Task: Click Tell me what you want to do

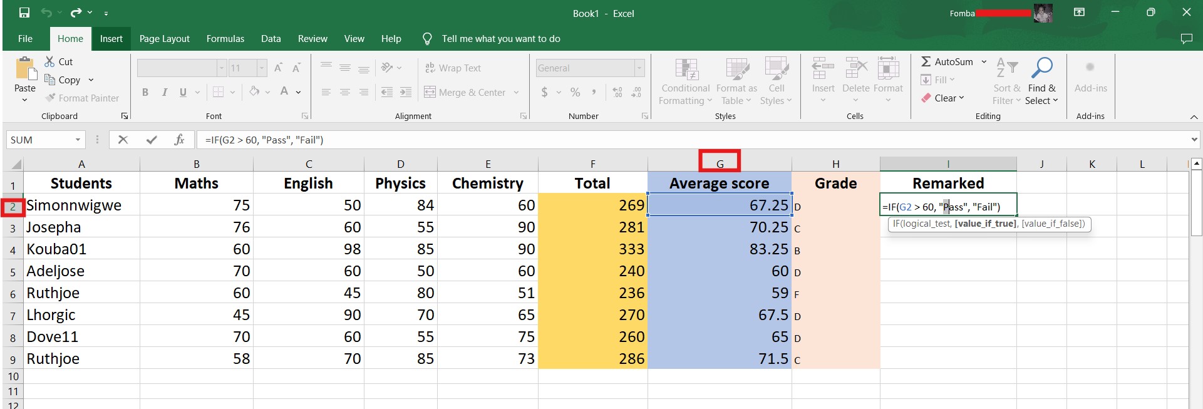Action: tap(500, 38)
